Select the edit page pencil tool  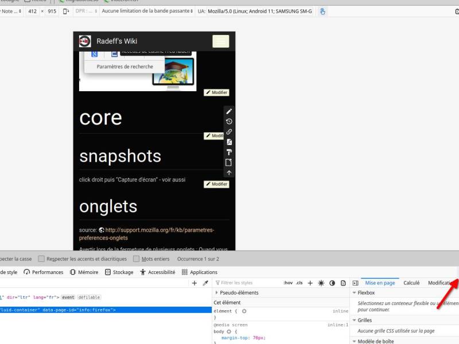coord(229,111)
